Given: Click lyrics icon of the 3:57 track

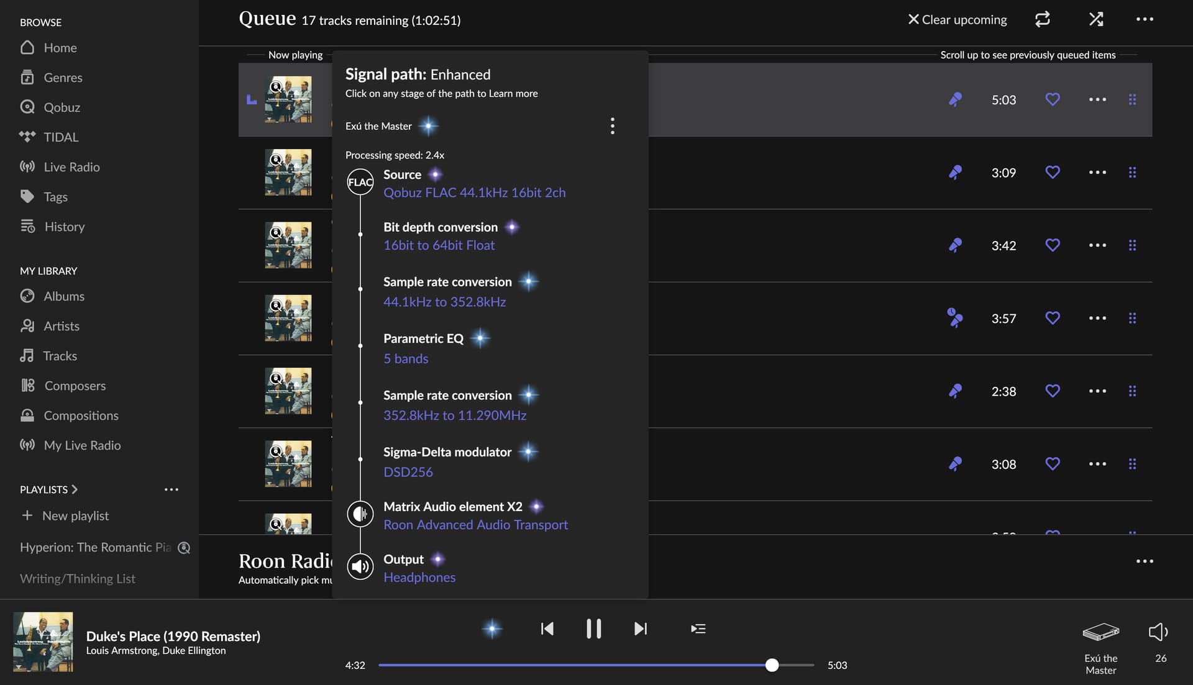Looking at the screenshot, I should coord(955,317).
